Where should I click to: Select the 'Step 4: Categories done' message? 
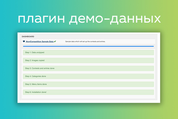point(88,76)
